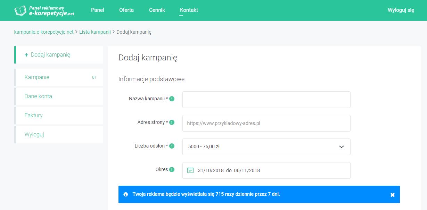Open Panel in top navigation

[97, 10]
